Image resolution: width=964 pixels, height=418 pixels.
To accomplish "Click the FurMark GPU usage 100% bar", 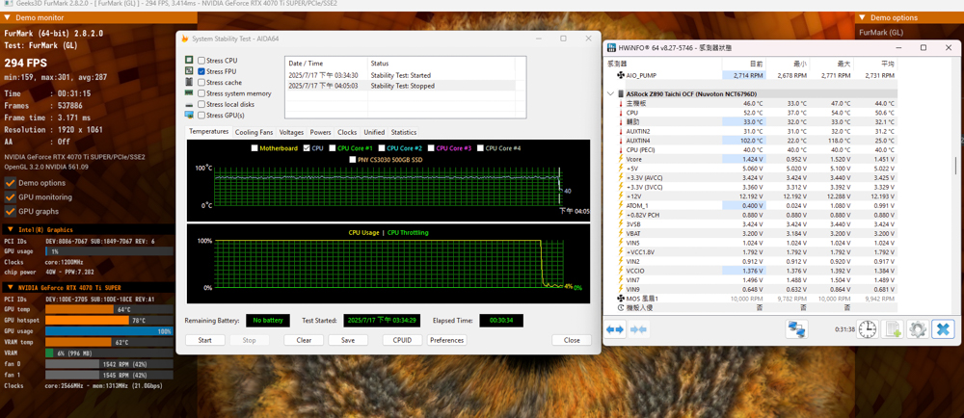I will (x=110, y=331).
